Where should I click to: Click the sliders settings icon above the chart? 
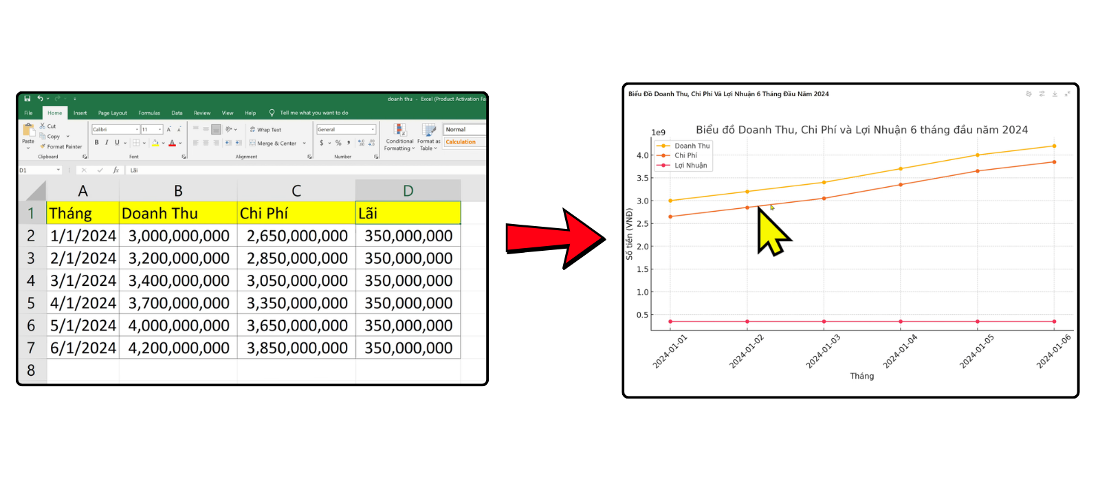pos(1042,94)
